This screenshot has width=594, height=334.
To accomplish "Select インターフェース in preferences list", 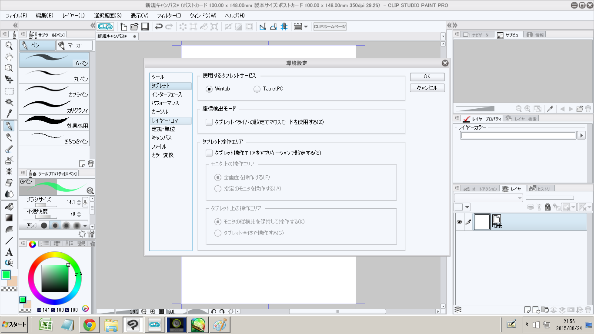I will tap(167, 94).
